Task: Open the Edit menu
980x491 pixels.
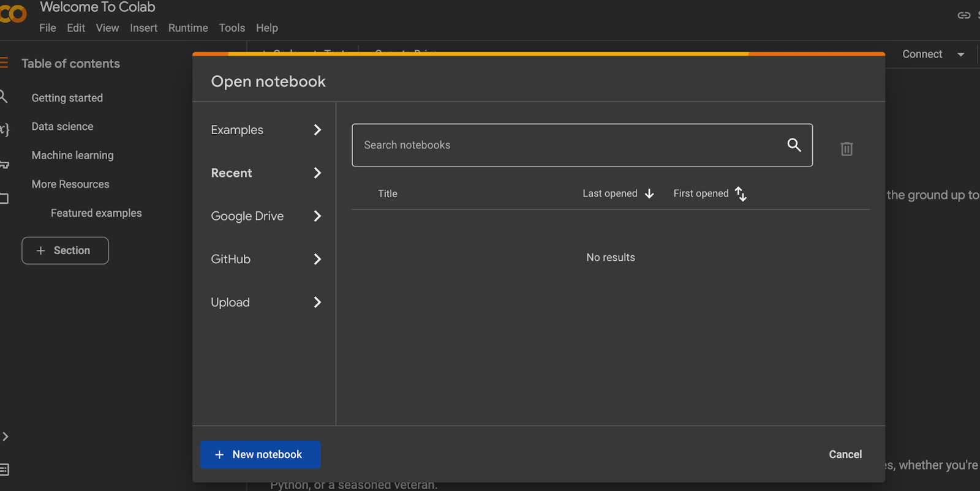Action: [76, 28]
